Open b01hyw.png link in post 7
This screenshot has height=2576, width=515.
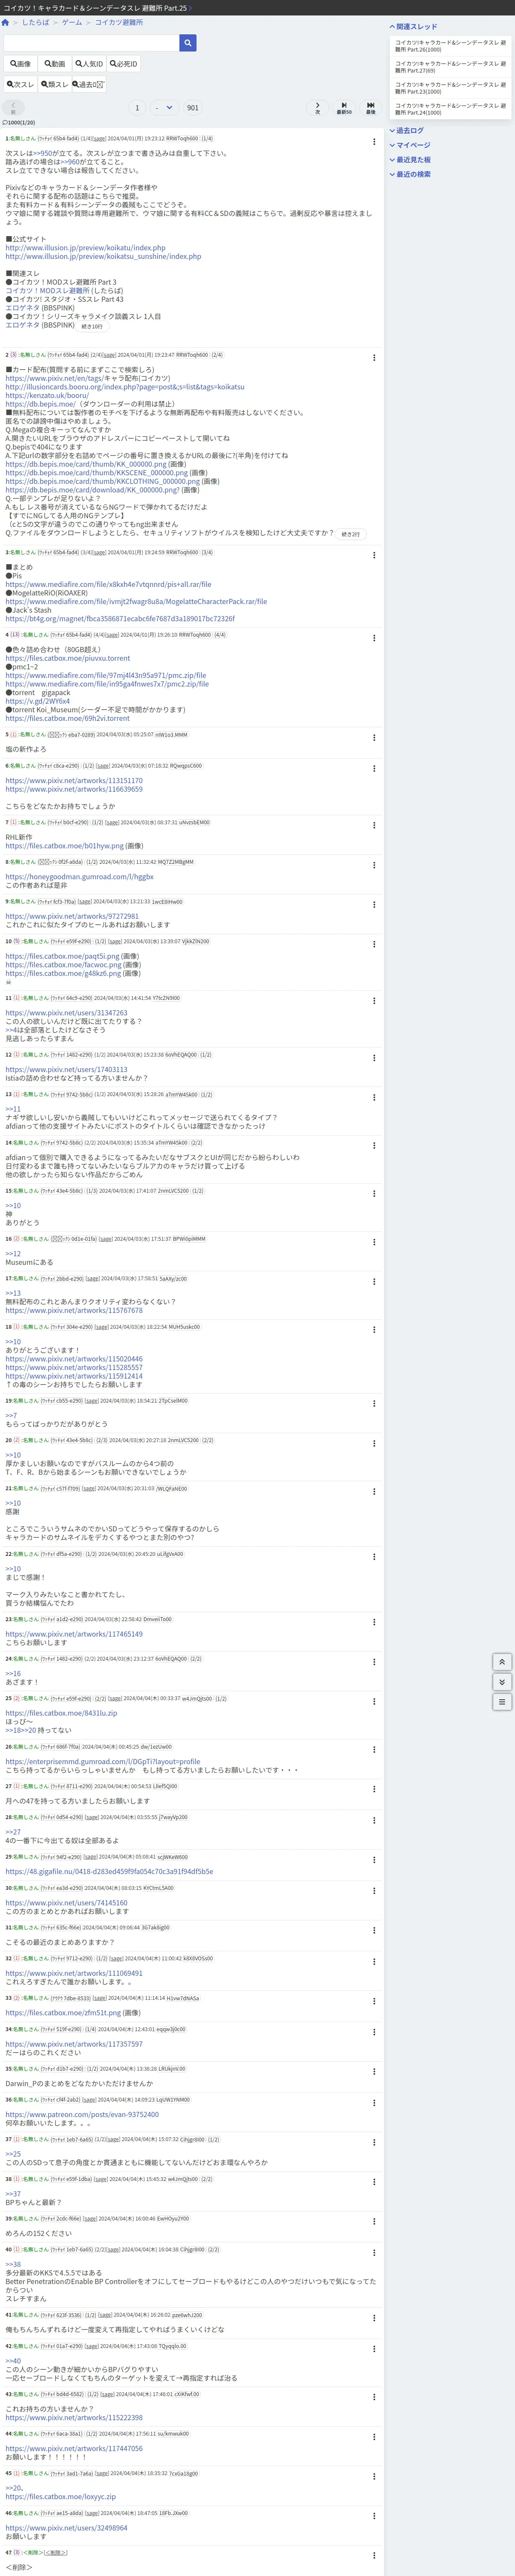65,846
